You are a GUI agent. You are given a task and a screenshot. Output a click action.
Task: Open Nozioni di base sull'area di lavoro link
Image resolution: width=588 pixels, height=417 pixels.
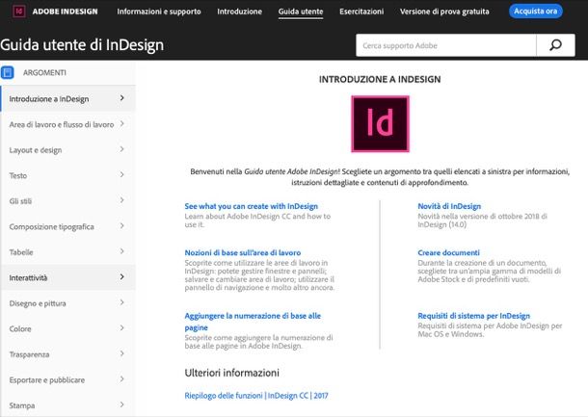pyautogui.click(x=243, y=252)
